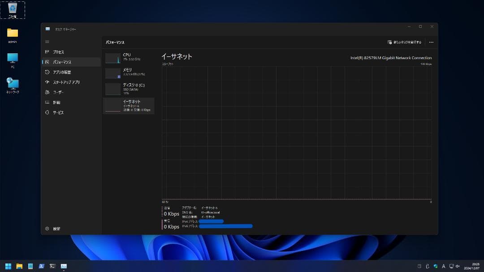Click the Ethernet throughput graph area

pyautogui.click(x=296, y=133)
